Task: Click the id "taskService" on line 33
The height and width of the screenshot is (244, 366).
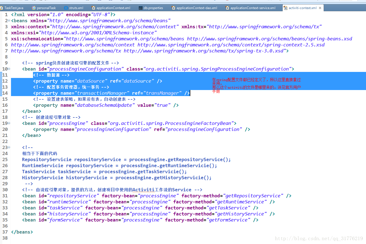Action: [x=65, y=208]
